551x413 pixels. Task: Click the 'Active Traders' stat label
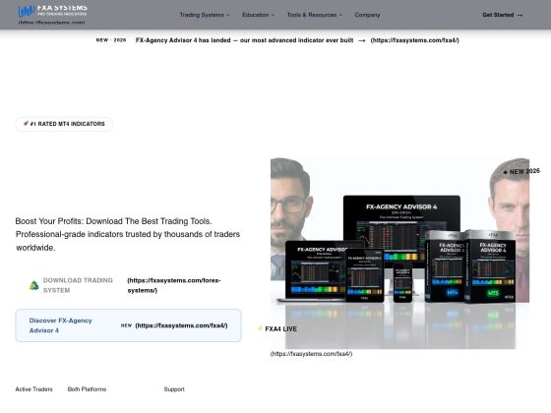tap(33, 389)
